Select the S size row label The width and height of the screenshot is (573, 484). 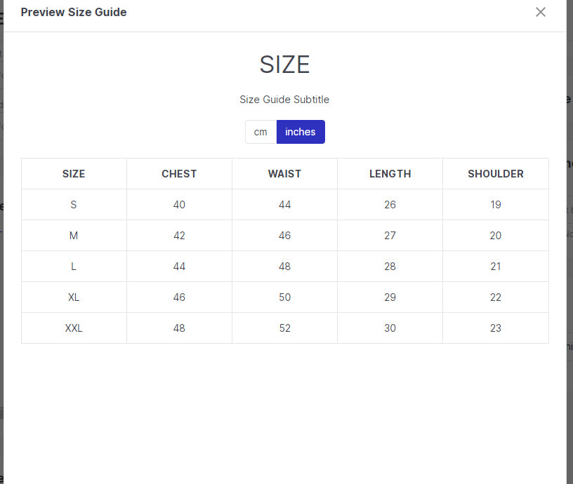click(x=74, y=205)
